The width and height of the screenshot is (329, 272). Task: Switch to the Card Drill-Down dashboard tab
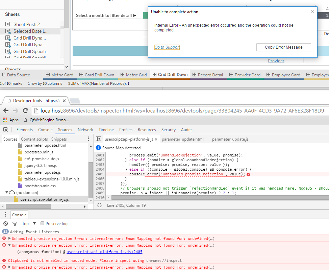(97, 75)
